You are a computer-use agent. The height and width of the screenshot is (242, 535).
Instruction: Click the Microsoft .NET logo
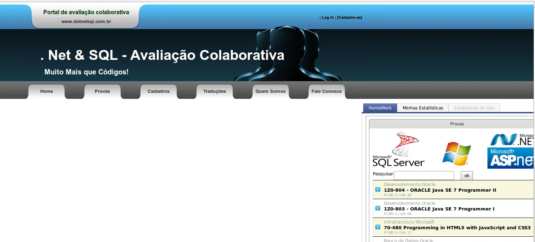pos(512,140)
